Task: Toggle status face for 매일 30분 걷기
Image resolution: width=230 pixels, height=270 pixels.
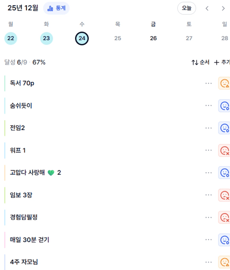Action: tap(224, 240)
